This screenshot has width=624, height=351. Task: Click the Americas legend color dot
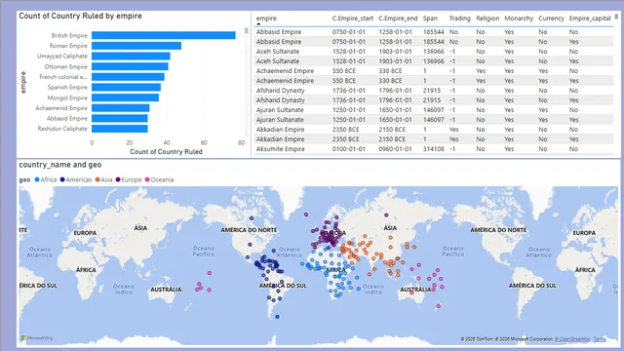[62, 179]
